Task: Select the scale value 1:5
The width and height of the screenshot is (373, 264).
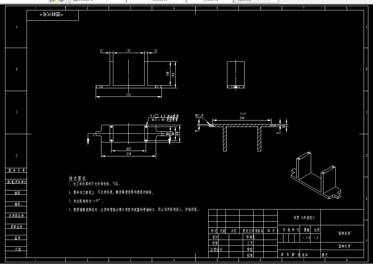Action: pos(316,238)
